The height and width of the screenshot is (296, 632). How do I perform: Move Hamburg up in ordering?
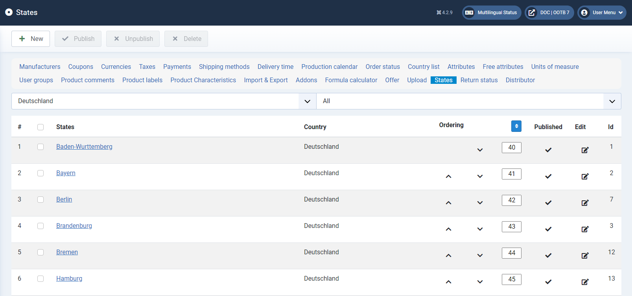pos(448,282)
